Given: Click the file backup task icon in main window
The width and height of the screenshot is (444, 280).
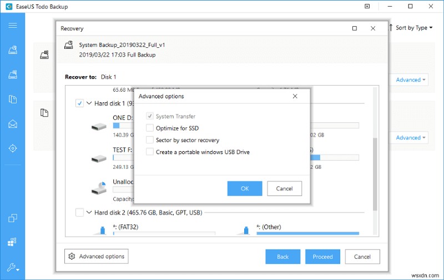Looking at the screenshot, I should [44, 113].
